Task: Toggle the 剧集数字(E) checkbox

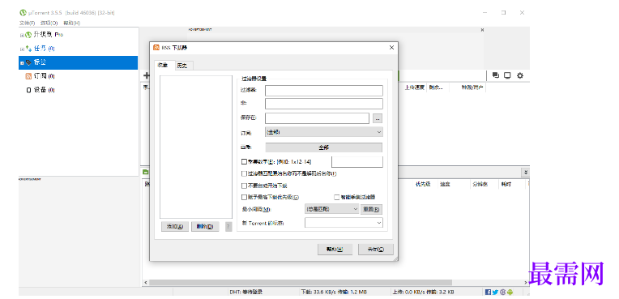Action: (244, 161)
